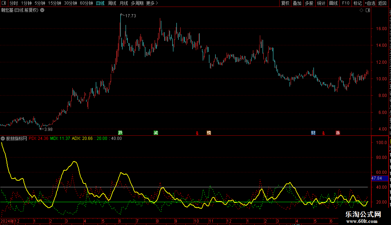391x225 pixels.
Task: Expand the 更多 periods menu
Action: 152,3
